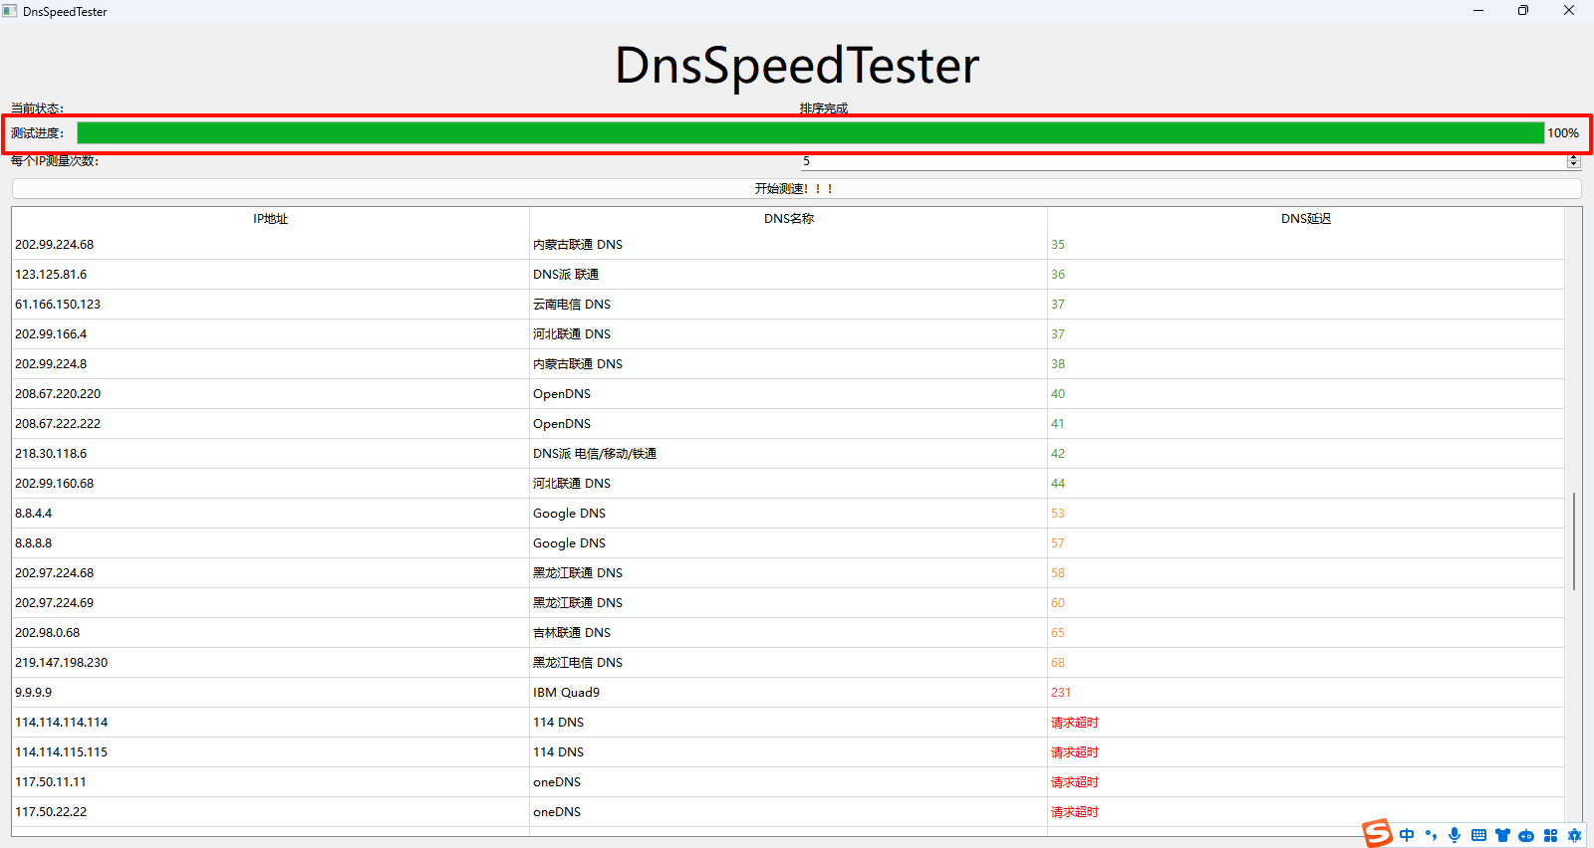Select the IP 202.99.166.4 cell
The height and width of the screenshot is (848, 1594).
[x=270, y=333]
